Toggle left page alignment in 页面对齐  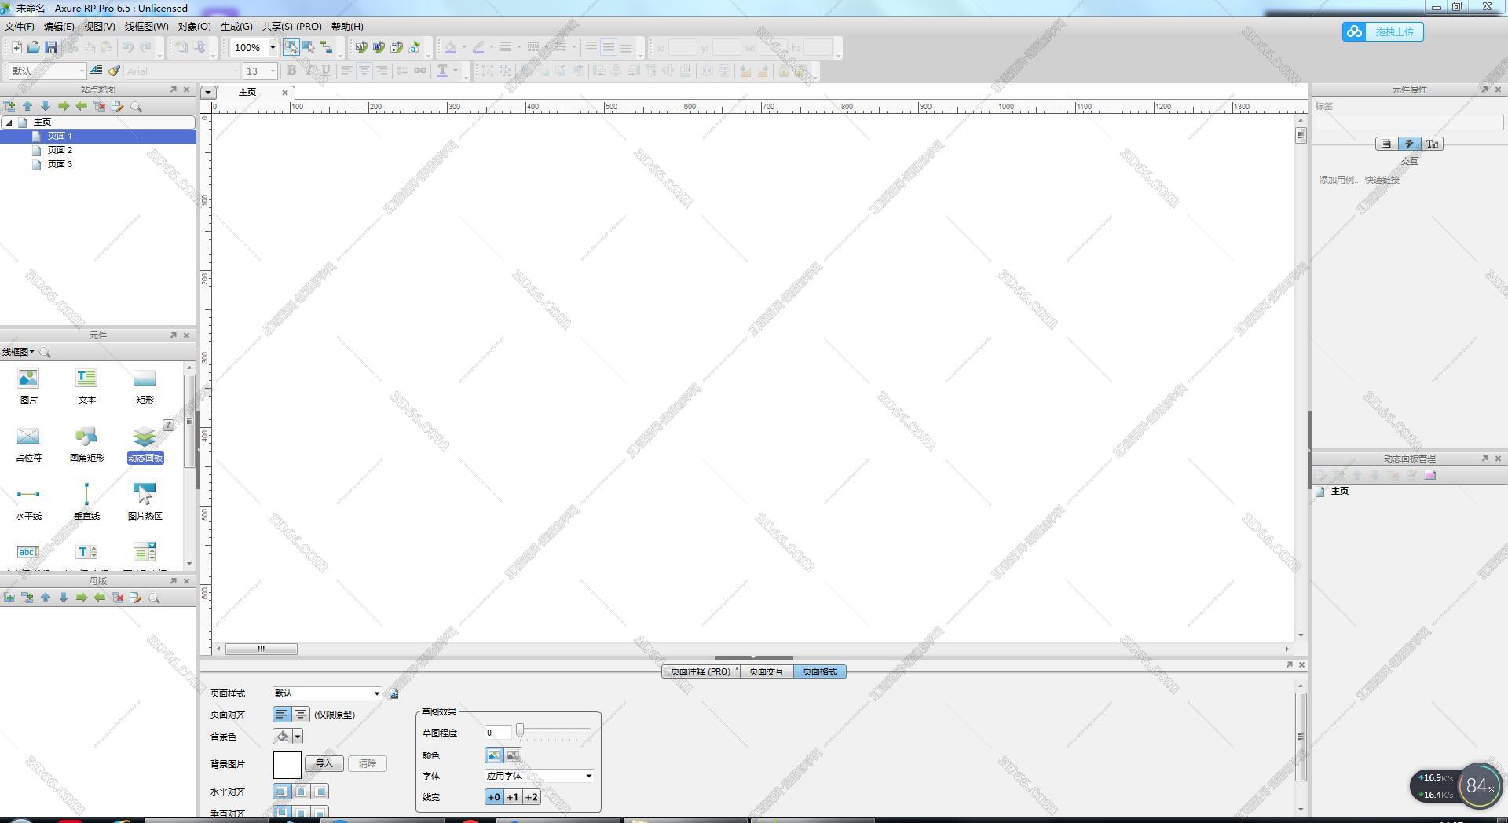pos(283,714)
